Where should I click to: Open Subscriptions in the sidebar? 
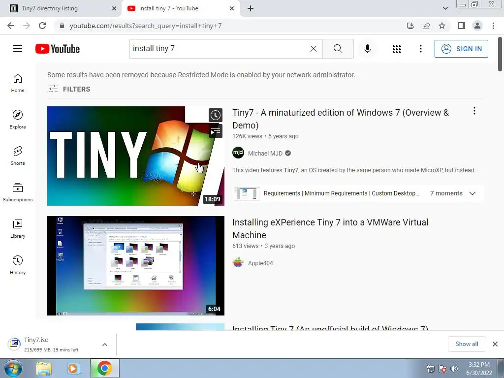coord(18,192)
